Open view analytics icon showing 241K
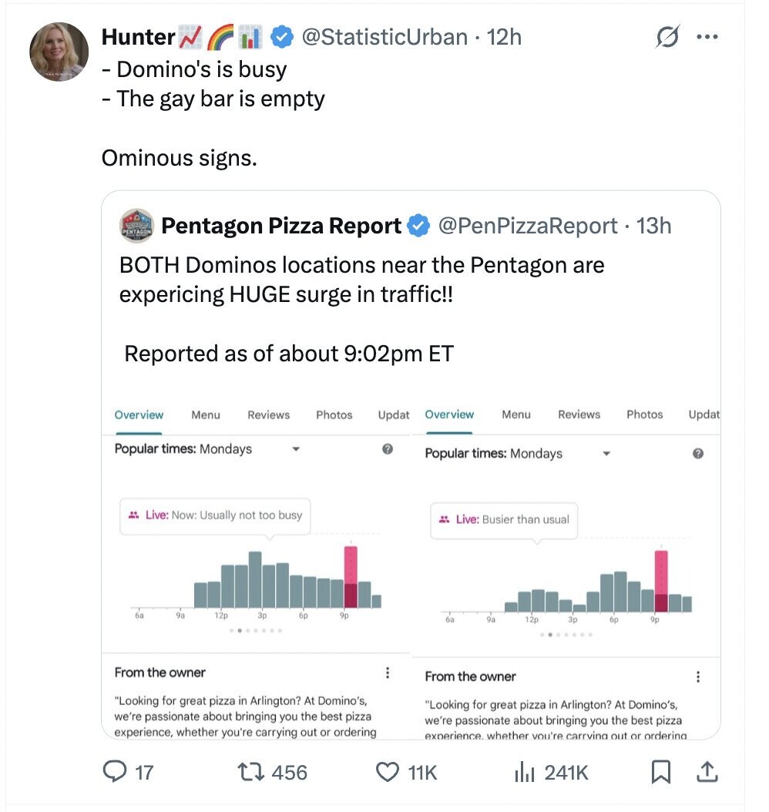The image size is (769, 812). [525, 772]
